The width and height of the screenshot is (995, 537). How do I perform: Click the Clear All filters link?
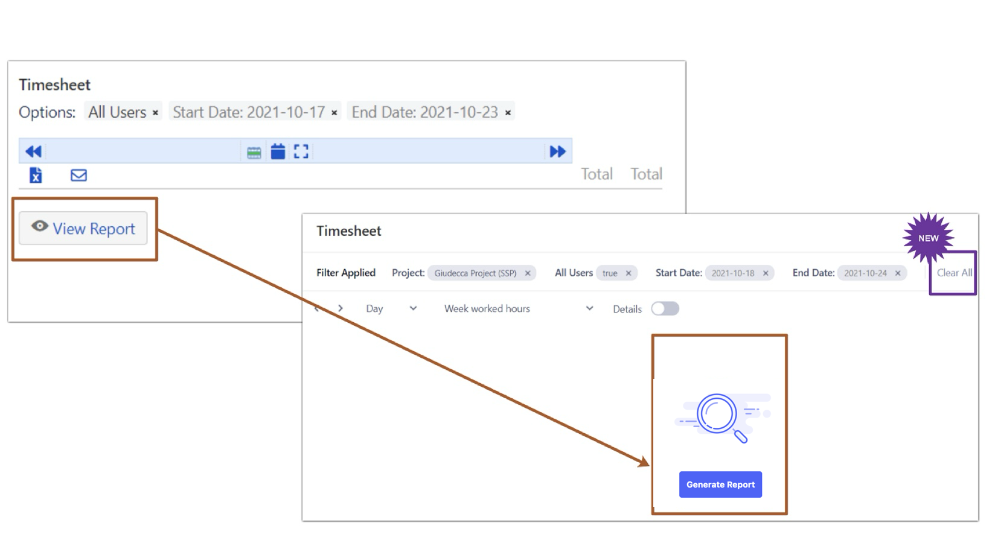[954, 273]
